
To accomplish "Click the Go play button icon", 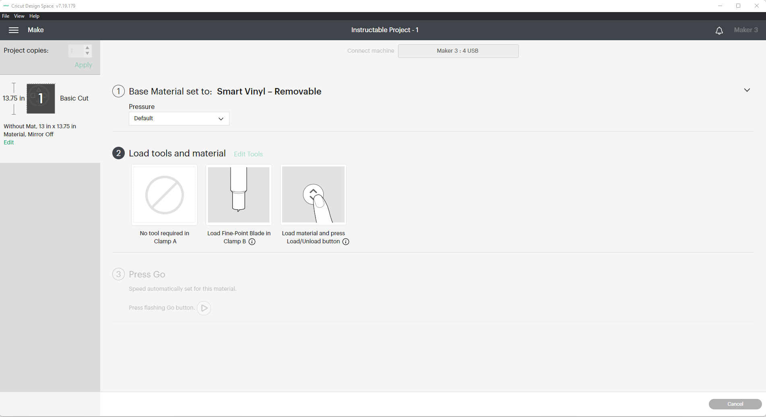I will click(204, 308).
